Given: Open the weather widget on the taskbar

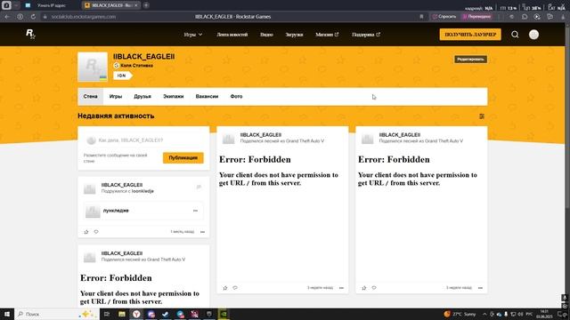Looking at the screenshot, I should coord(460,314).
